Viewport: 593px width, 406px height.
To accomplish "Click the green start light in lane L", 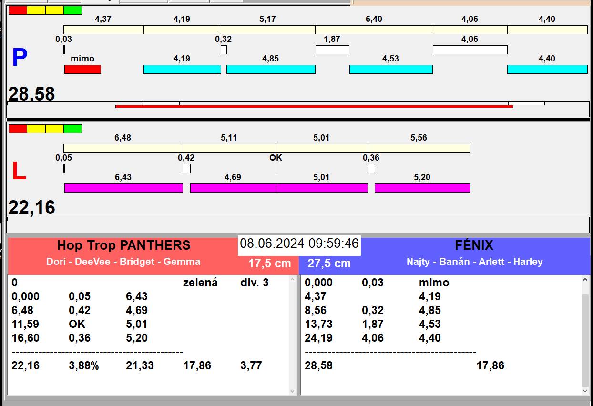I will tap(72, 129).
